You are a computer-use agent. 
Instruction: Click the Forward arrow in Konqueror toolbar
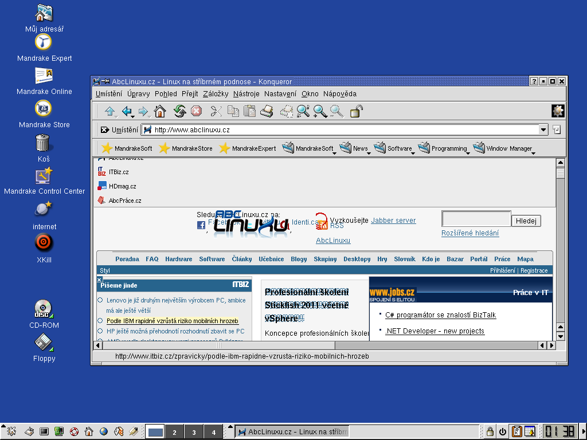(143, 111)
